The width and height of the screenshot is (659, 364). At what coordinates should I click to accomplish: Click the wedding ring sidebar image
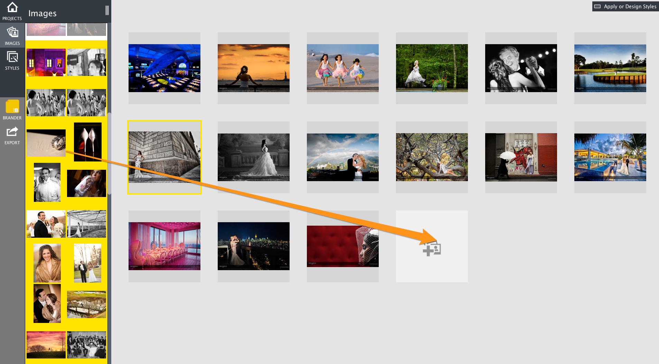coord(46,143)
